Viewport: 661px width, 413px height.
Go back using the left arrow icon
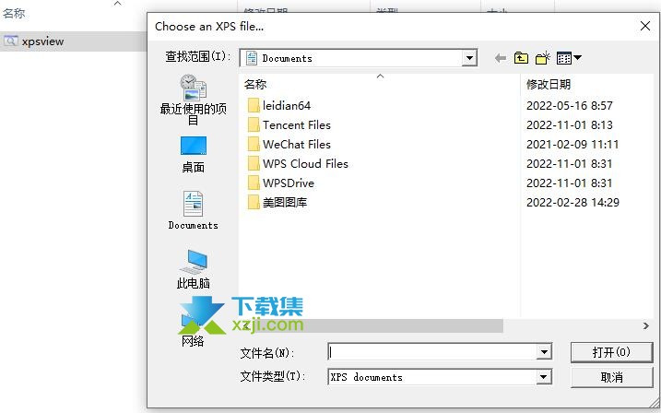point(500,58)
